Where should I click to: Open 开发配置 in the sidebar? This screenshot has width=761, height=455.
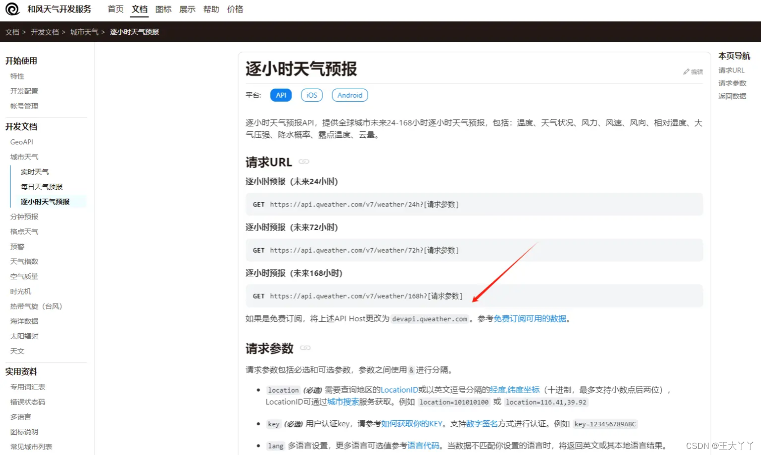[24, 91]
